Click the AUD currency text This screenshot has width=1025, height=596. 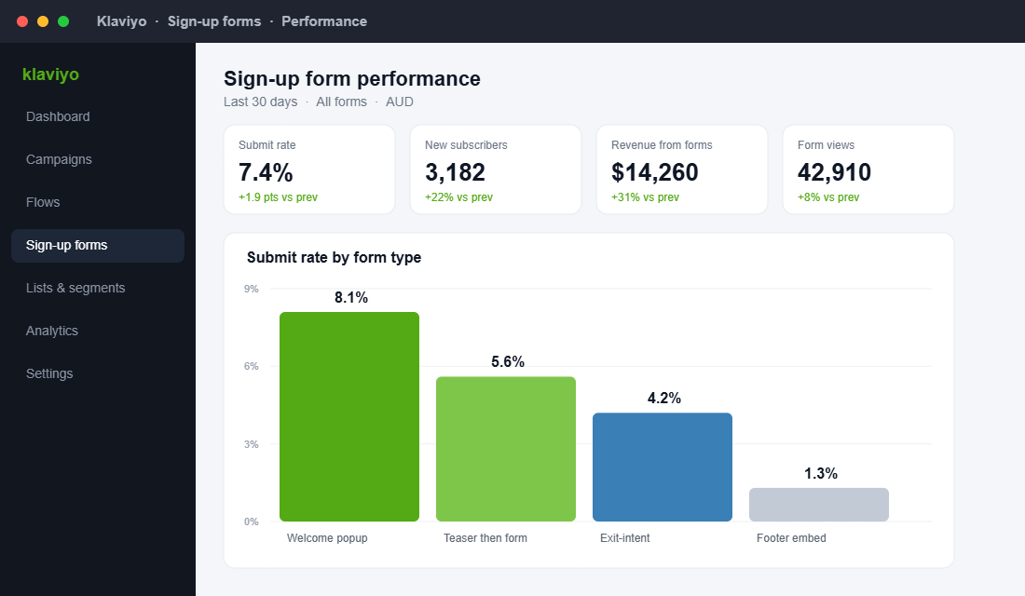click(400, 102)
